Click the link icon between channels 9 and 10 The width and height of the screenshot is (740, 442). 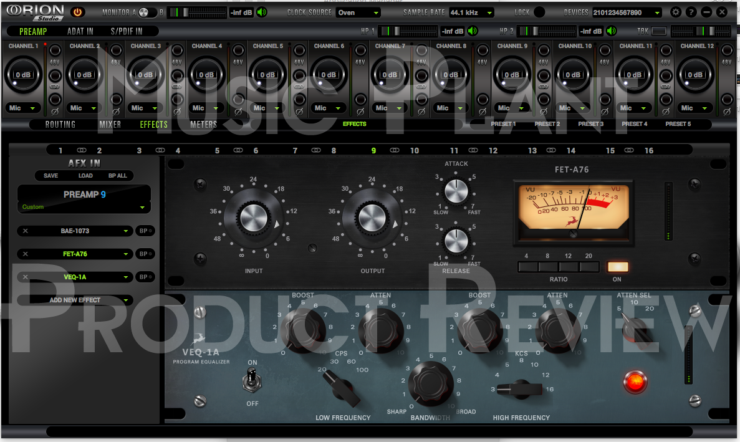click(395, 150)
